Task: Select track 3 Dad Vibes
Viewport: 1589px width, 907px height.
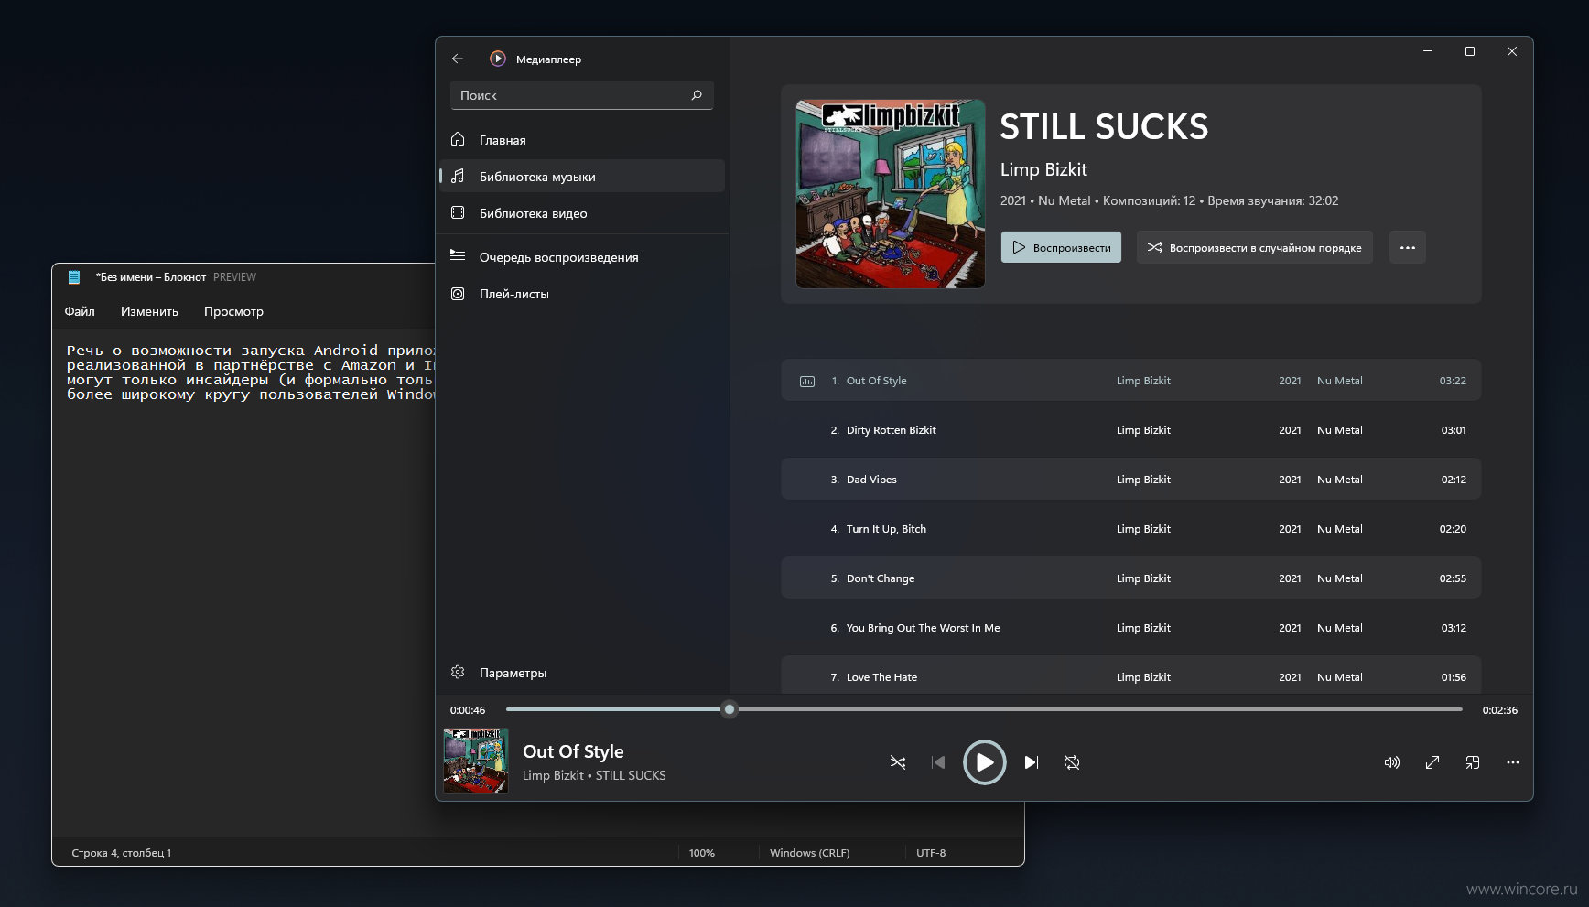Action: [1130, 479]
